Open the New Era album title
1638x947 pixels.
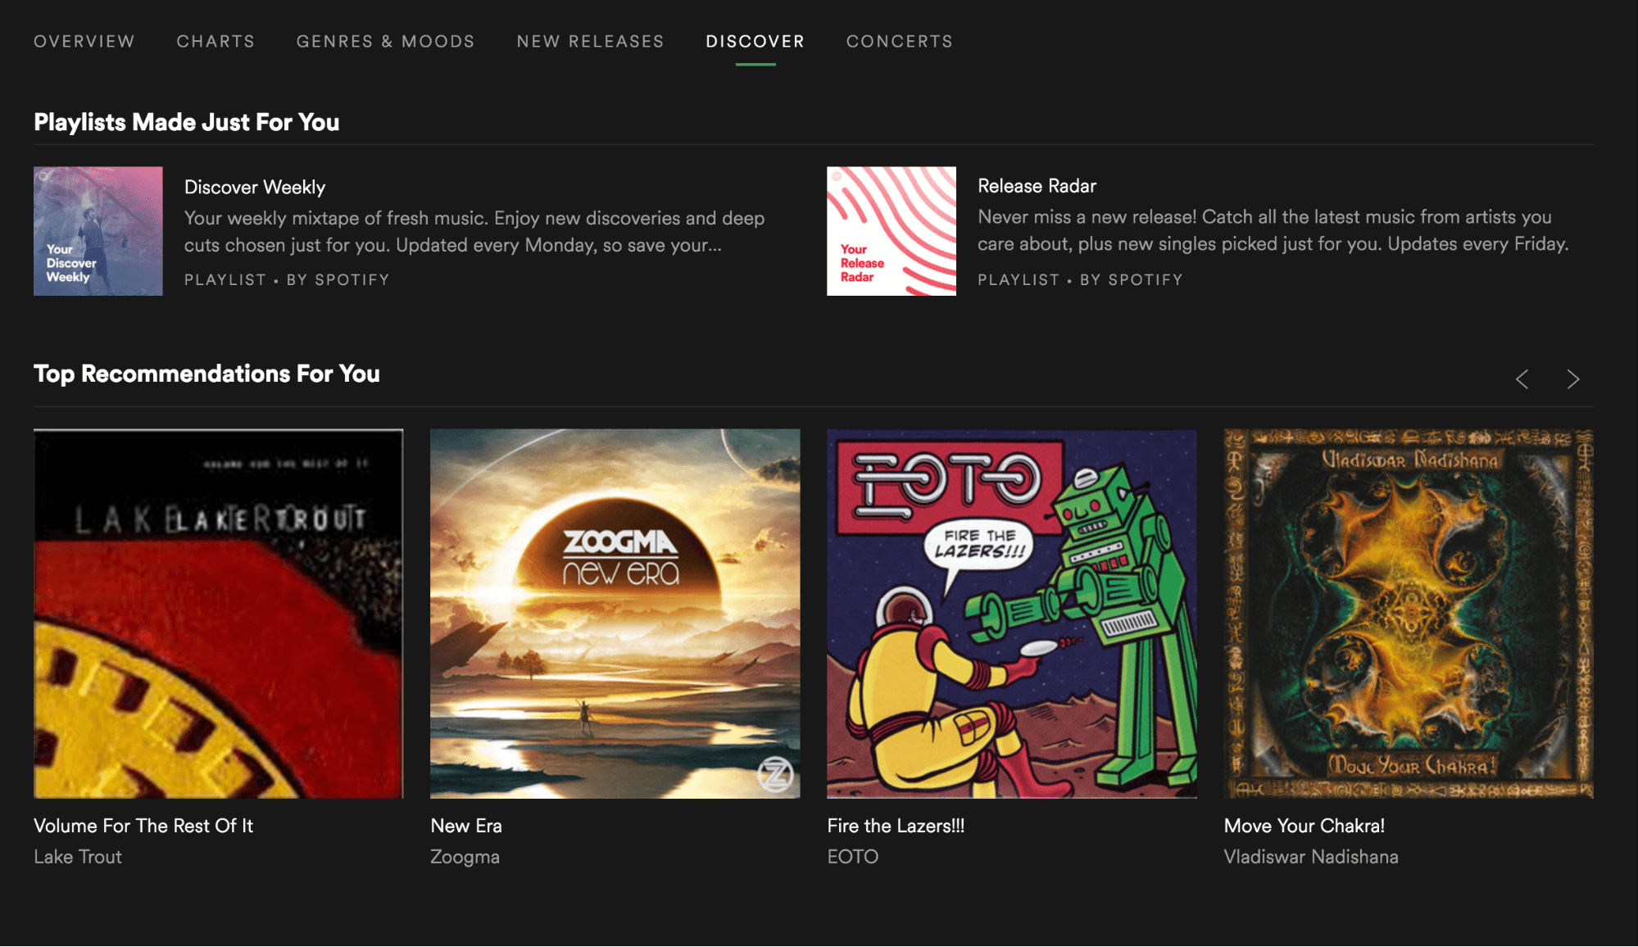[466, 826]
